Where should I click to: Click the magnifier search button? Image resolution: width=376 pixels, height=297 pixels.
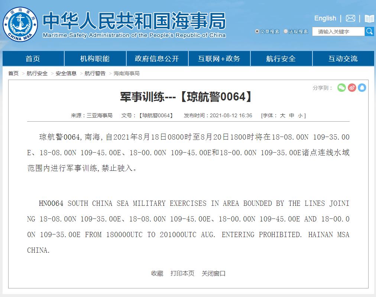pos(369,31)
